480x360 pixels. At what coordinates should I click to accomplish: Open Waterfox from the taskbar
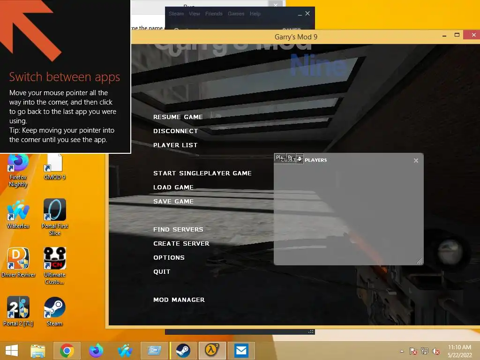click(125, 351)
